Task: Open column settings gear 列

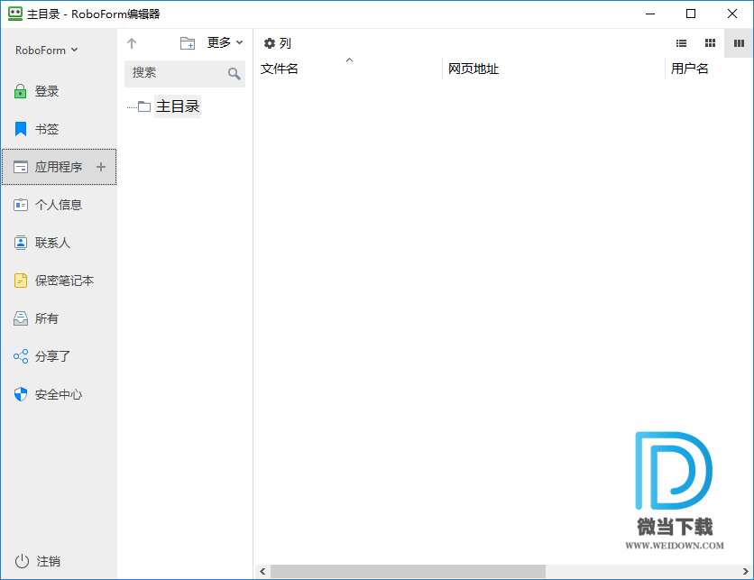Action: [x=278, y=43]
